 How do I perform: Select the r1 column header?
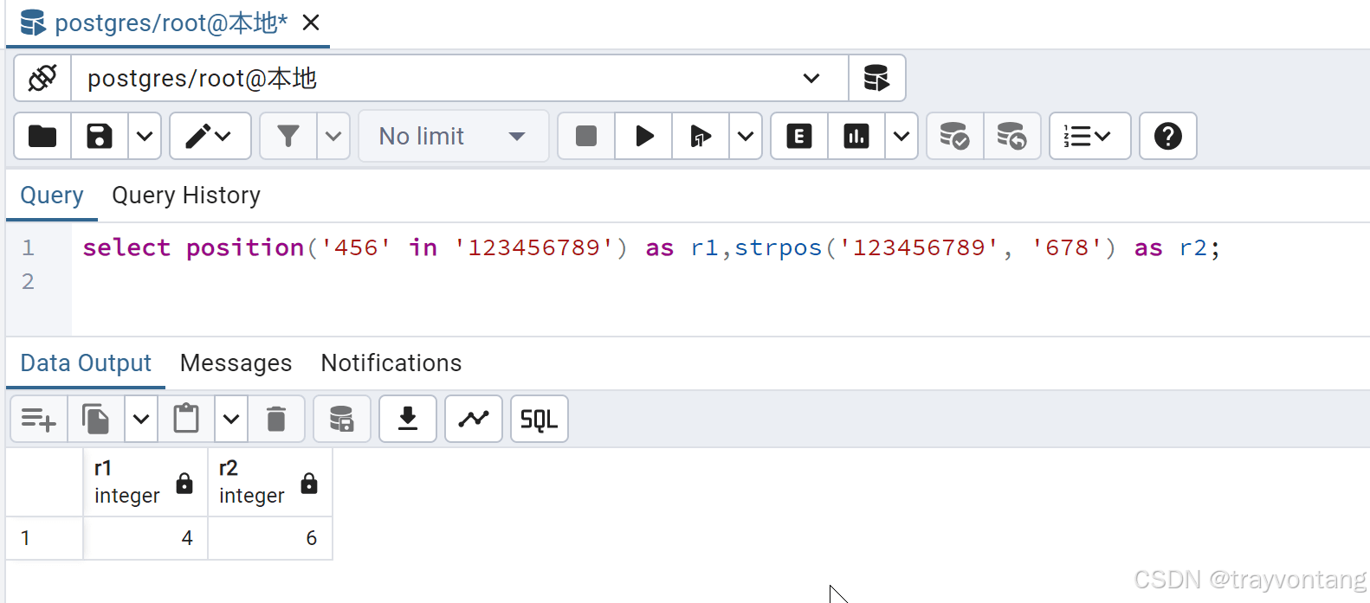tap(145, 482)
